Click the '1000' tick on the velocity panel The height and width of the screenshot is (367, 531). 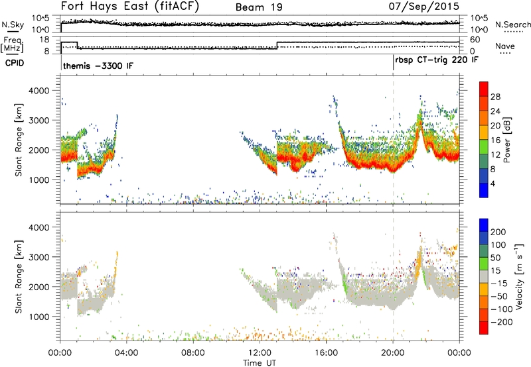[x=38, y=317]
